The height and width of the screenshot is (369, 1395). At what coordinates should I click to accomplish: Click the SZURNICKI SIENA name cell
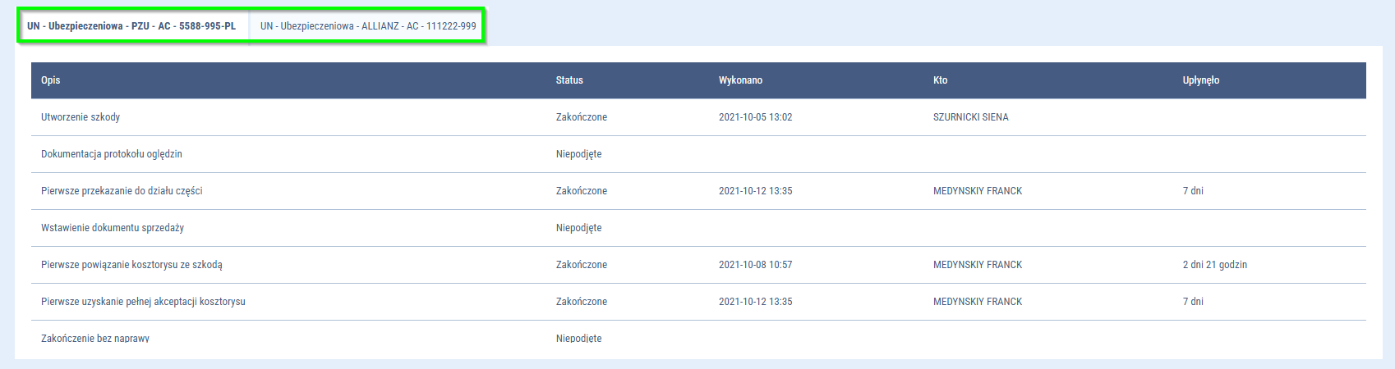point(970,117)
